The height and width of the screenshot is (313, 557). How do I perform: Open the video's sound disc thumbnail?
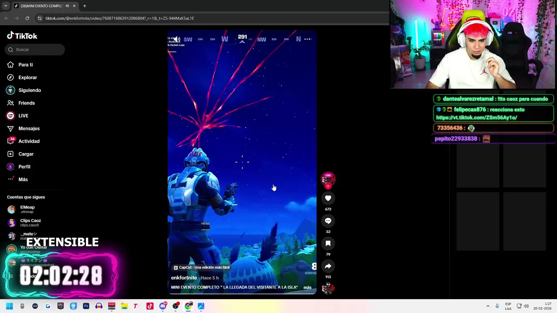(328, 288)
